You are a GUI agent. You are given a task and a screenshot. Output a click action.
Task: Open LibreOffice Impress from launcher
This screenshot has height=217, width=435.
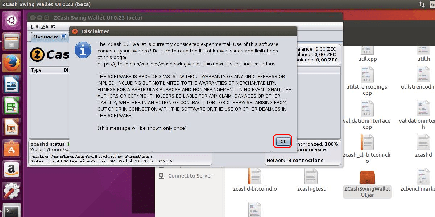click(x=12, y=127)
